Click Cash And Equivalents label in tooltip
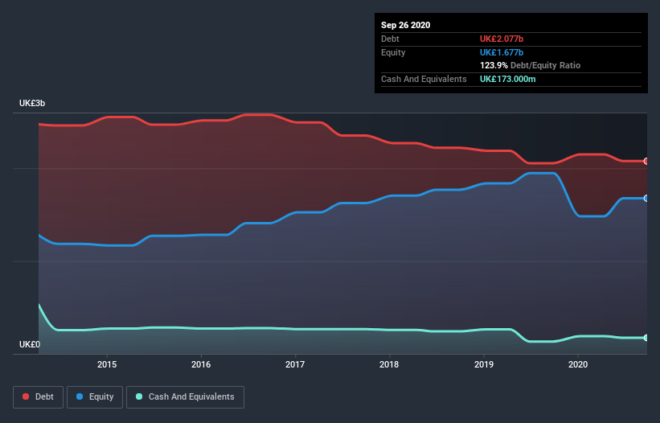 424,79
